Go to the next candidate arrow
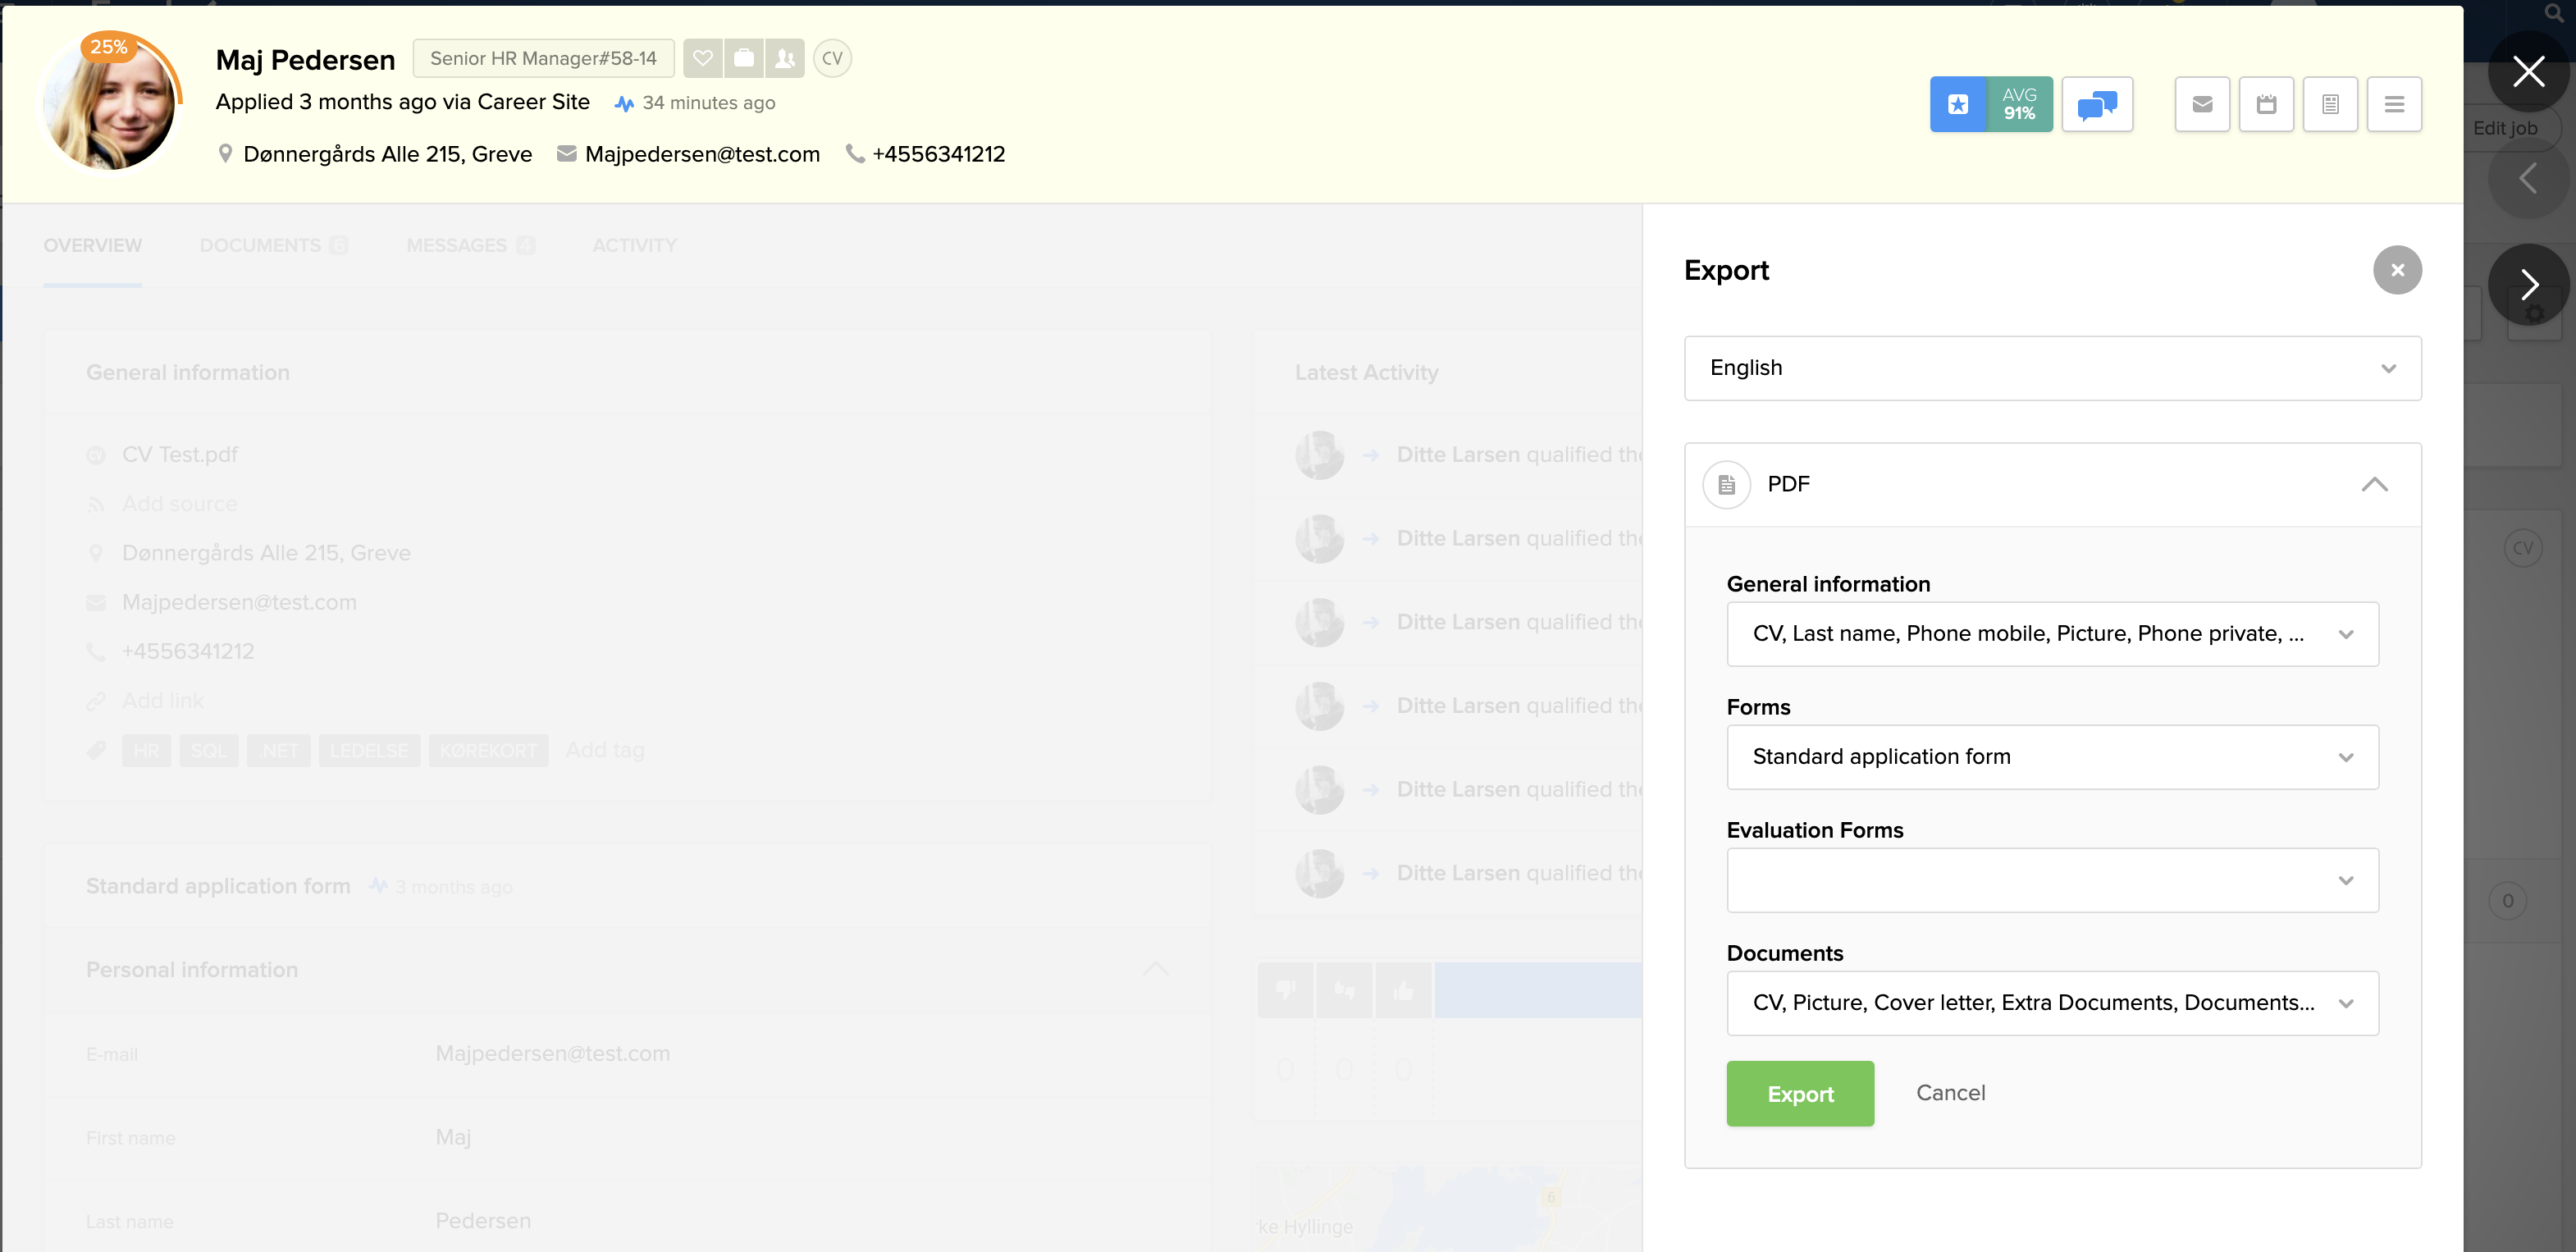Screen dimensions: 2576x1252 coord(2528,284)
